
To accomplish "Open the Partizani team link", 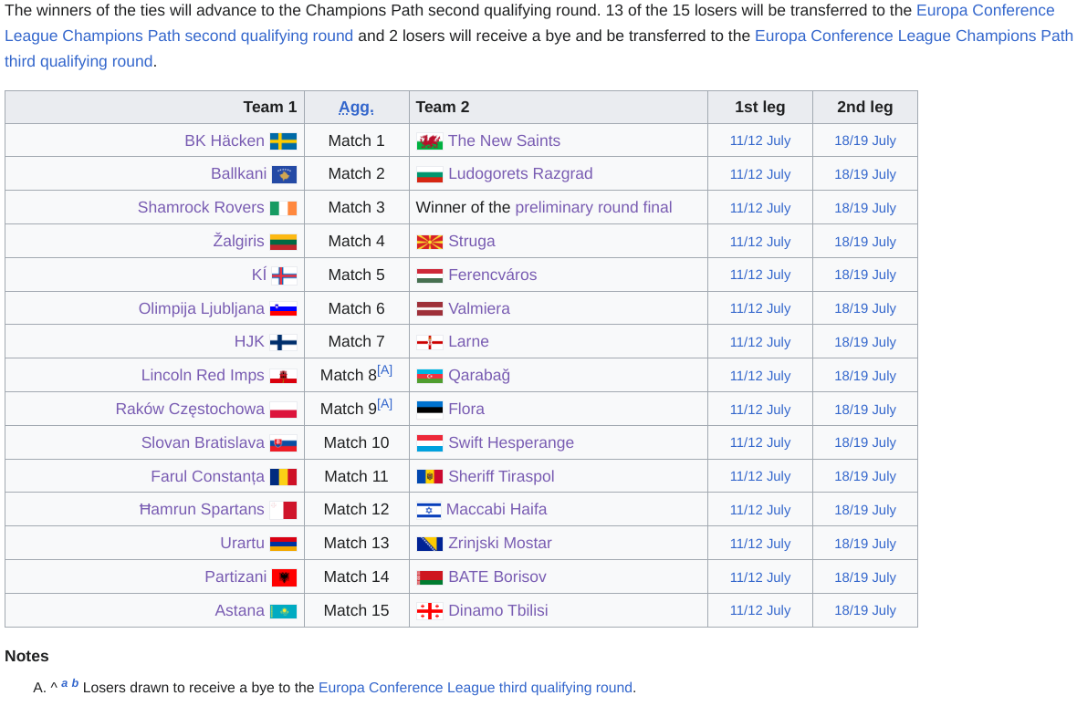I will pyautogui.click(x=235, y=577).
